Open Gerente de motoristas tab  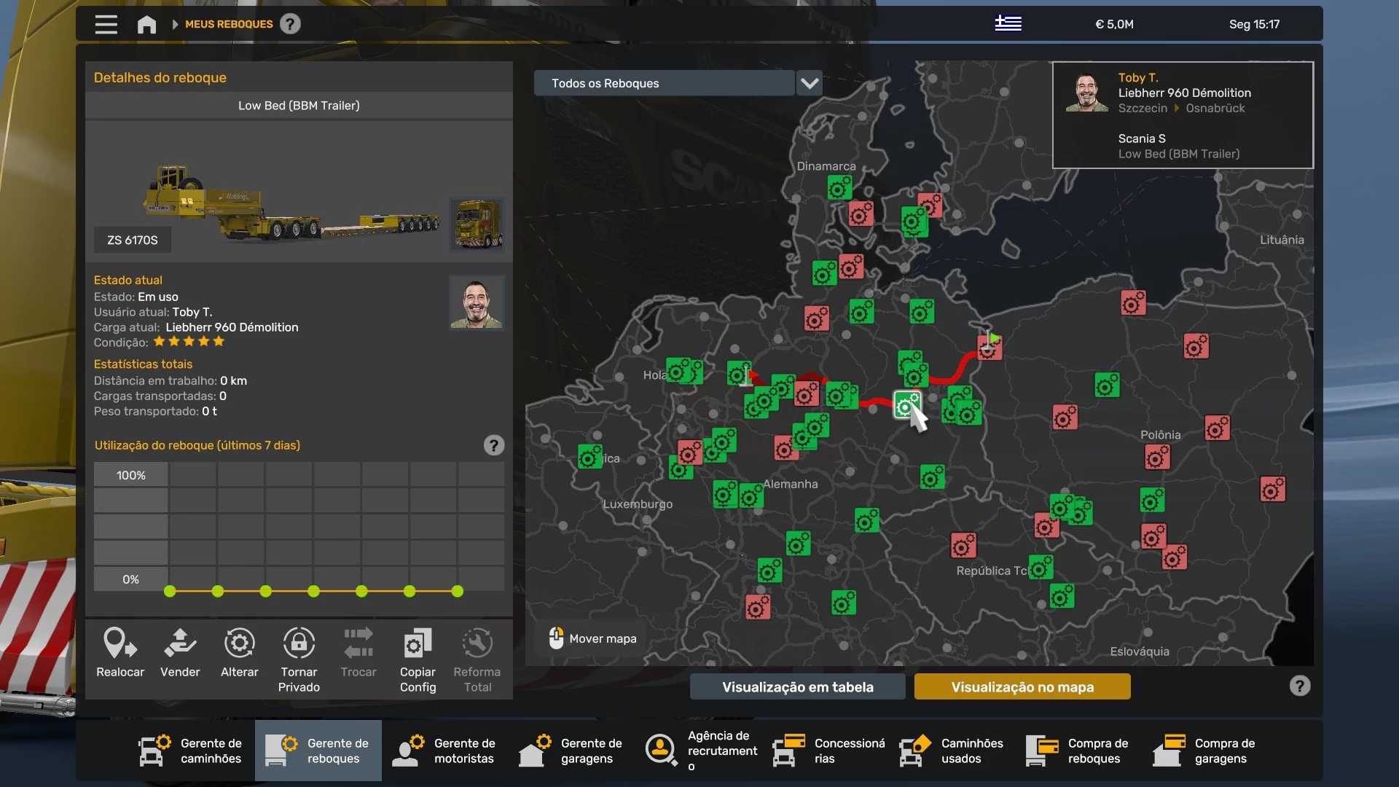(x=444, y=751)
